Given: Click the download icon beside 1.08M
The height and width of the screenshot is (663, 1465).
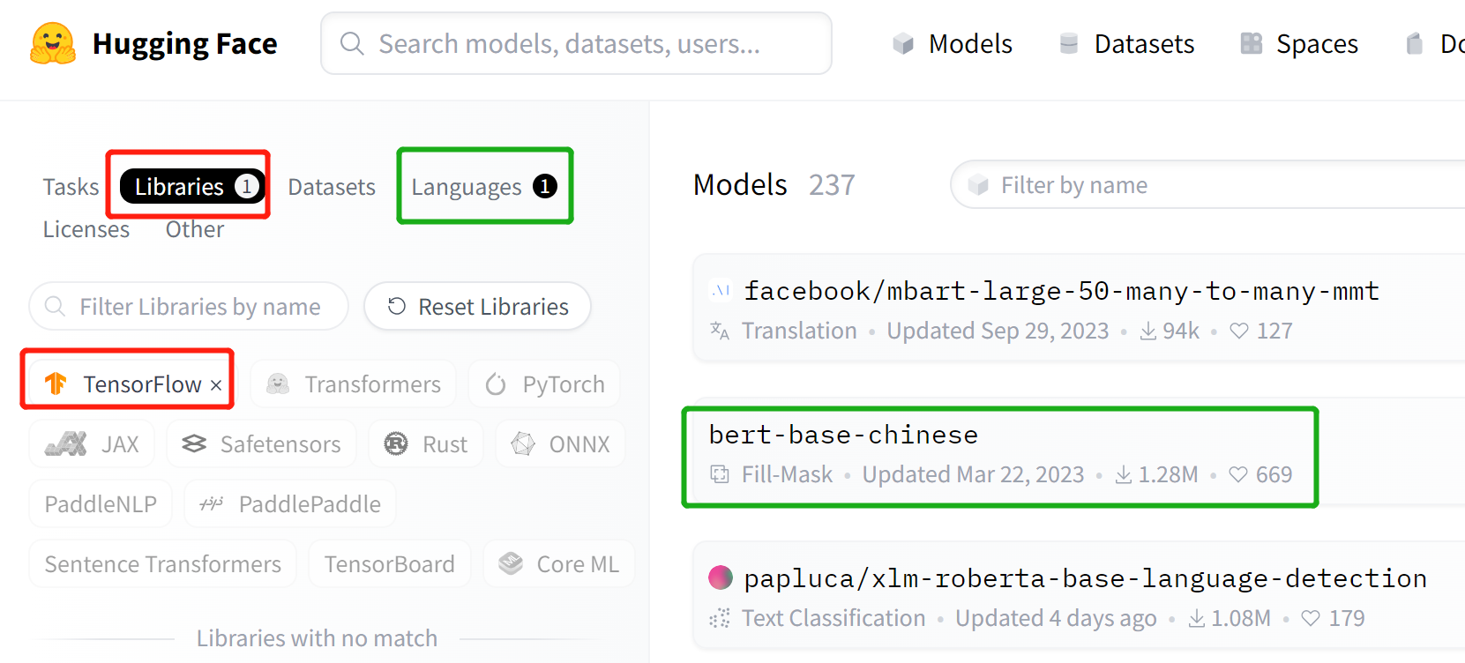Looking at the screenshot, I should click(x=1197, y=618).
